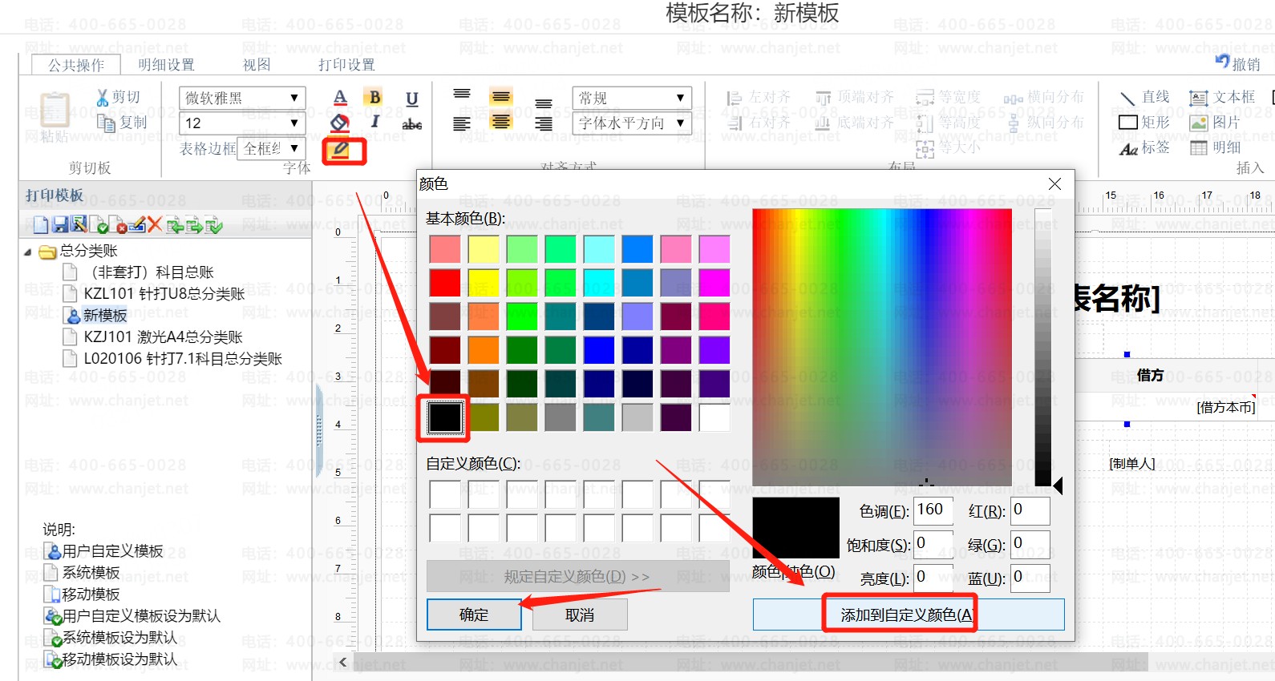Screen dimensions: 1275x681
Task: Insert a 矩形 rectangle
Action: pyautogui.click(x=1144, y=123)
